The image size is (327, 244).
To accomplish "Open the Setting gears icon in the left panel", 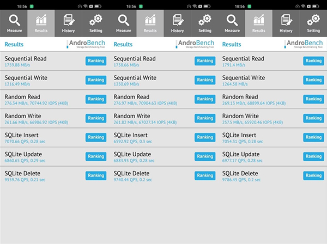I will (95, 20).
